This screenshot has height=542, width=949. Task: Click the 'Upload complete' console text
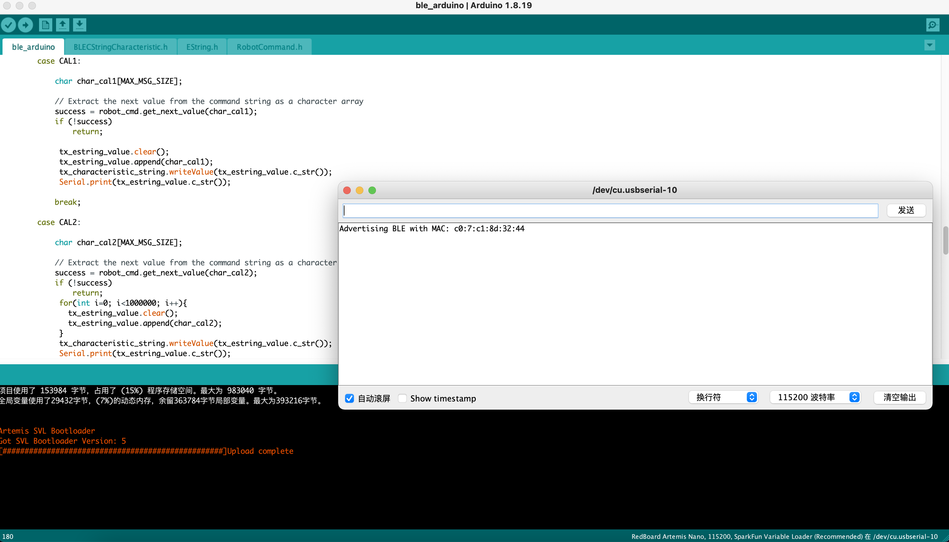(x=260, y=451)
